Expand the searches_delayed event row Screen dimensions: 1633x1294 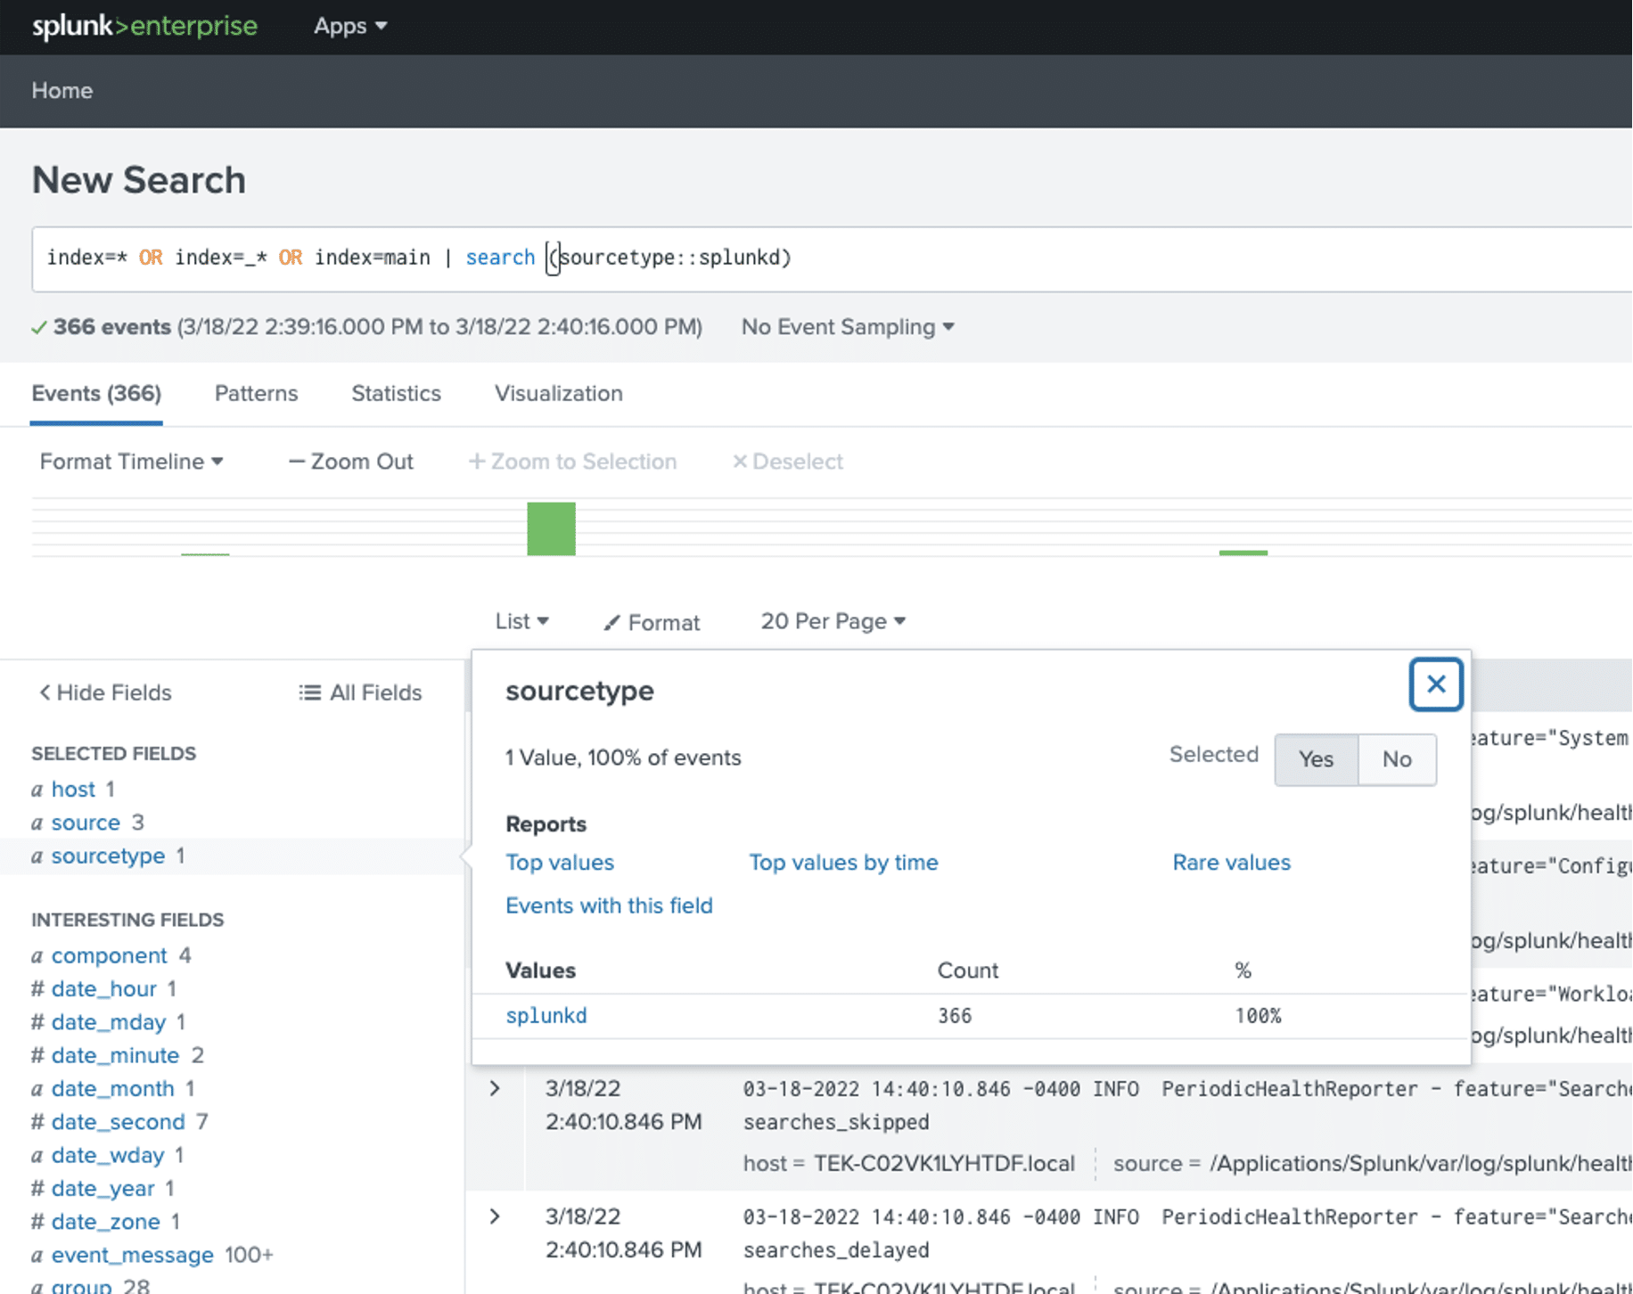click(x=495, y=1216)
